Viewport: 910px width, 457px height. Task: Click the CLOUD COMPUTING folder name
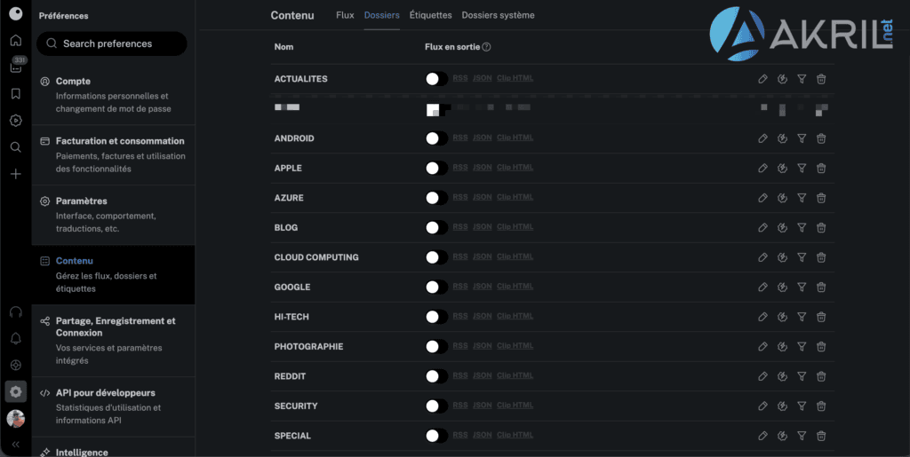click(316, 257)
